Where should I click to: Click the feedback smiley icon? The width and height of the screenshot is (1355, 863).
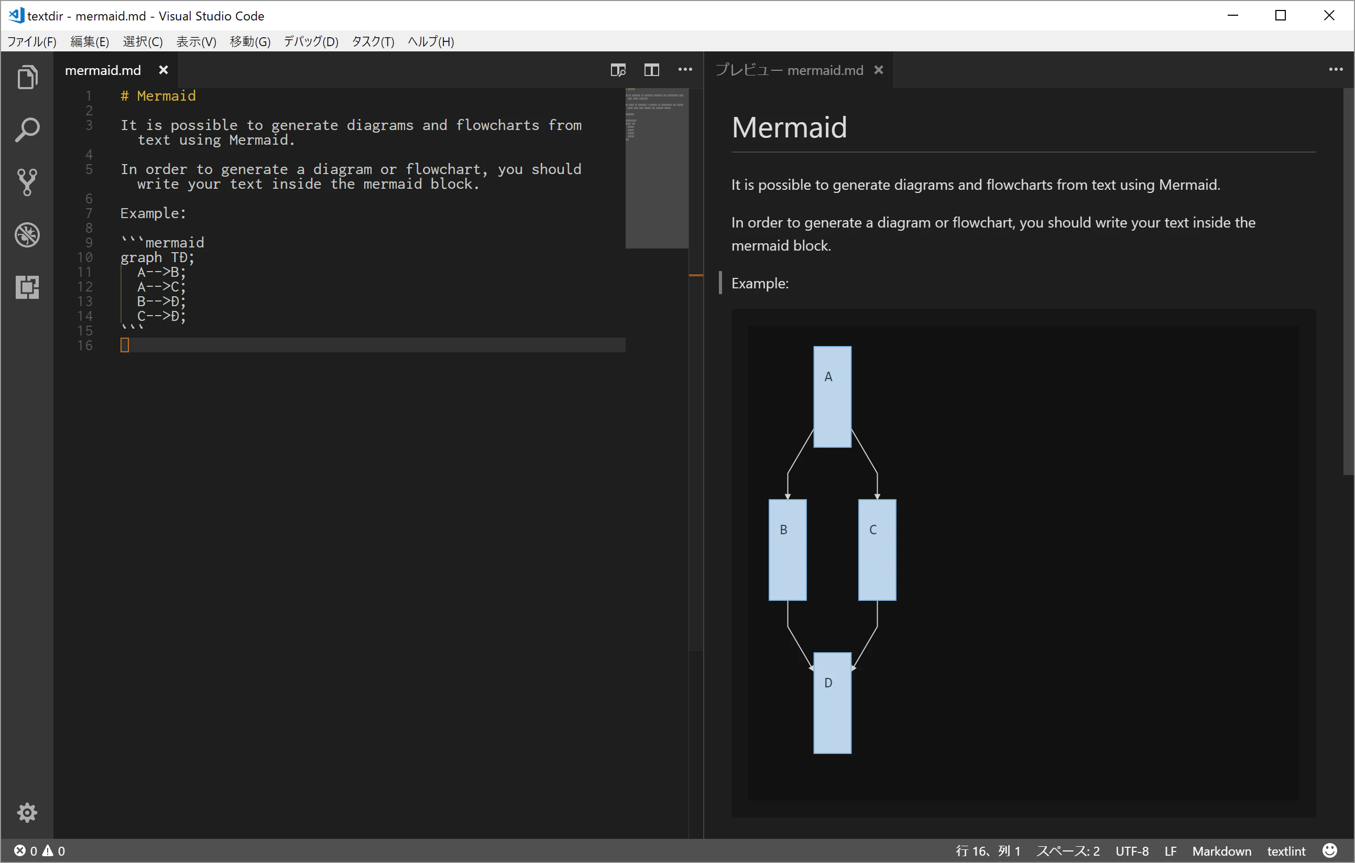(x=1330, y=850)
